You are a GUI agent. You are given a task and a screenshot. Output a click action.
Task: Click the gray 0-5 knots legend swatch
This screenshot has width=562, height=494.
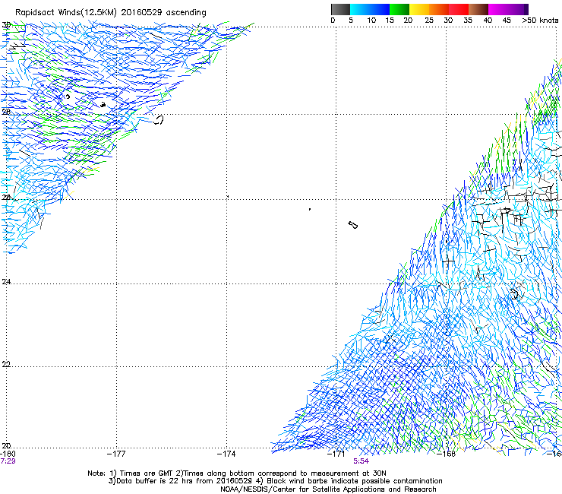pyautogui.click(x=340, y=9)
